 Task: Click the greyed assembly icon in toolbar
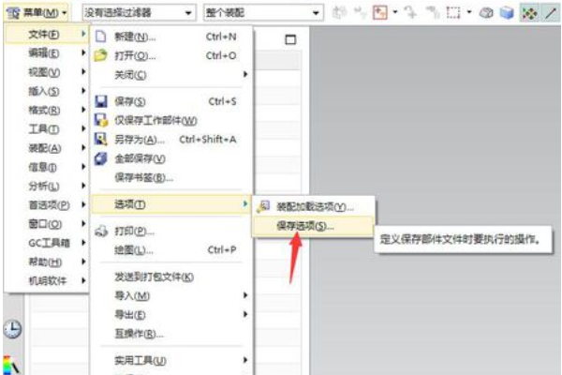339,13
